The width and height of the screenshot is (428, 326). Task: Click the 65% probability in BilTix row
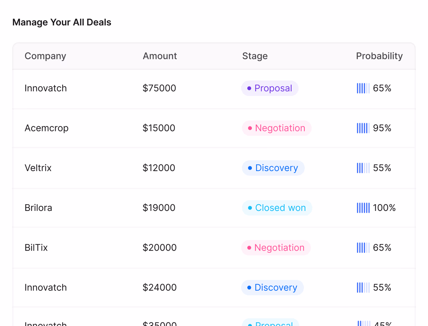point(374,248)
